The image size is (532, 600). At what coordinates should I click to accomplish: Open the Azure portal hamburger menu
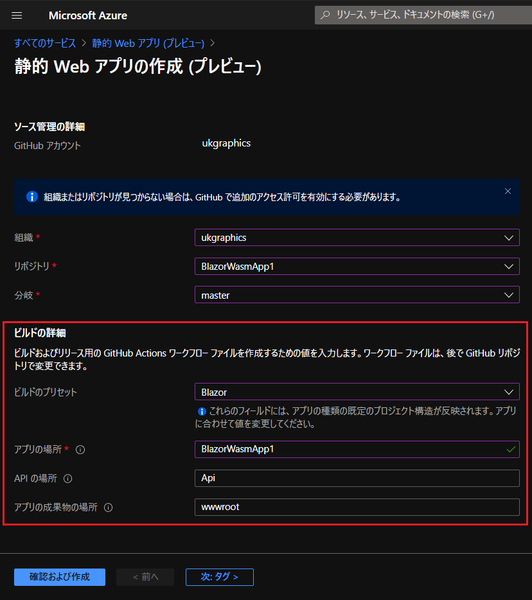[17, 15]
